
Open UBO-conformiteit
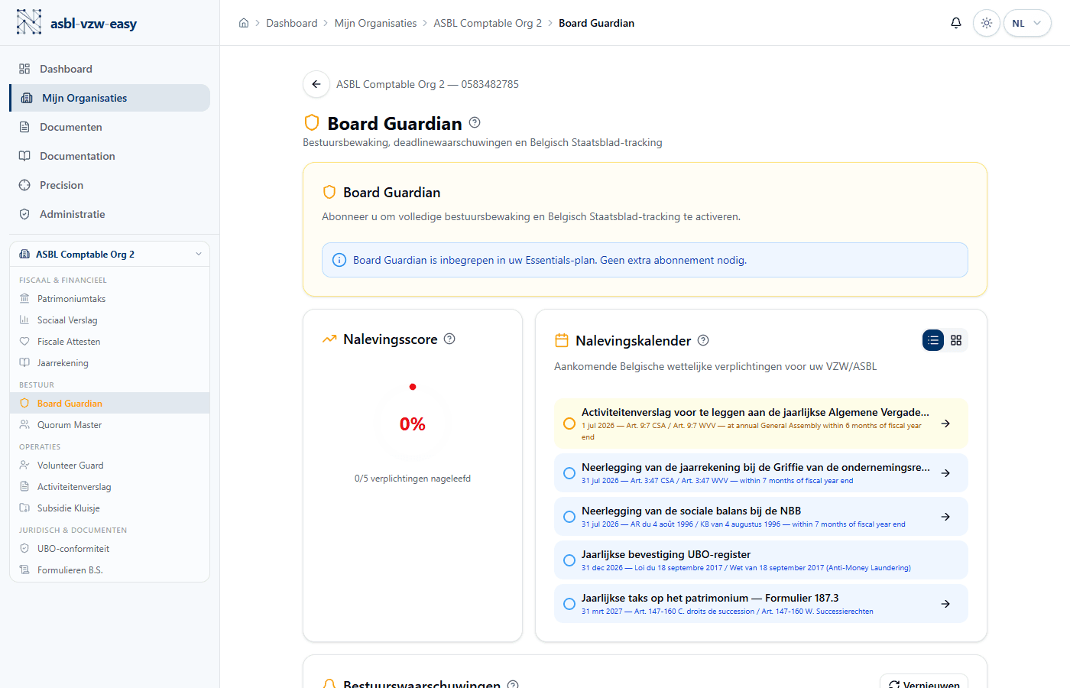pyautogui.click(x=109, y=549)
